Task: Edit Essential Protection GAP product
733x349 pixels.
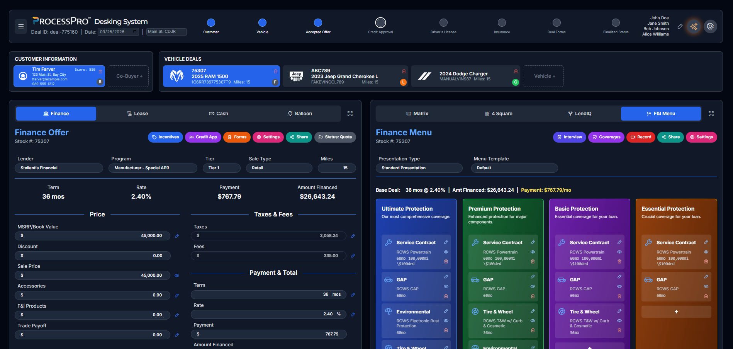Action: click(x=706, y=277)
